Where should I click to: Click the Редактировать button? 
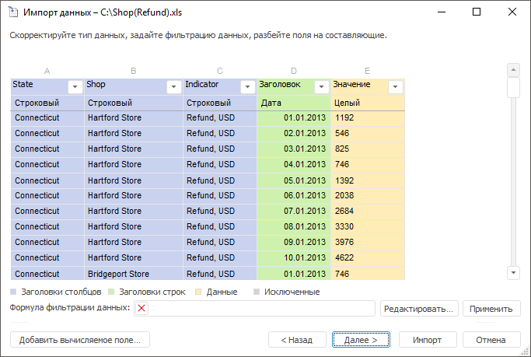tap(419, 309)
